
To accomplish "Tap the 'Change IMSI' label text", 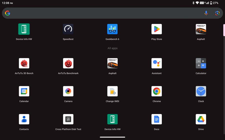I will [x=112, y=101].
